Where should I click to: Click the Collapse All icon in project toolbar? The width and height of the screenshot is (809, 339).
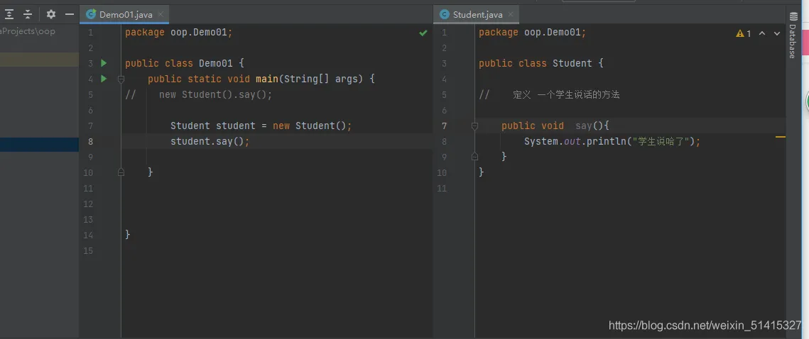(28, 14)
